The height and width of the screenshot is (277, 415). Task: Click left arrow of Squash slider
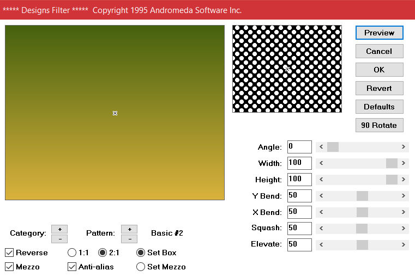click(x=321, y=229)
